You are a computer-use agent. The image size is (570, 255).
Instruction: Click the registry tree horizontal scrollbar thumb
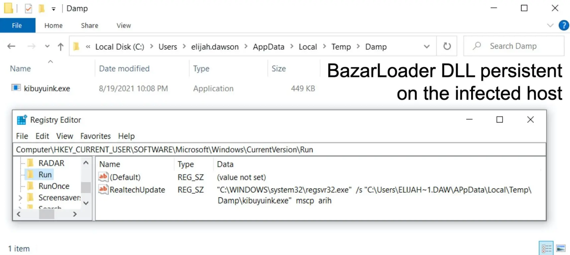(x=46, y=214)
